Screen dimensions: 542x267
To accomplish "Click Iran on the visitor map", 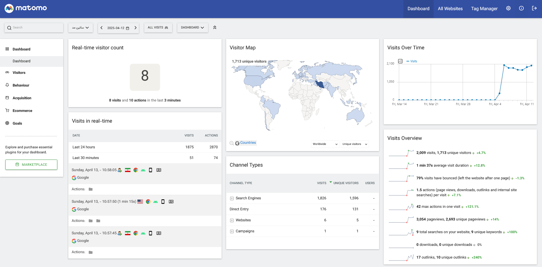I will (x=320, y=84).
